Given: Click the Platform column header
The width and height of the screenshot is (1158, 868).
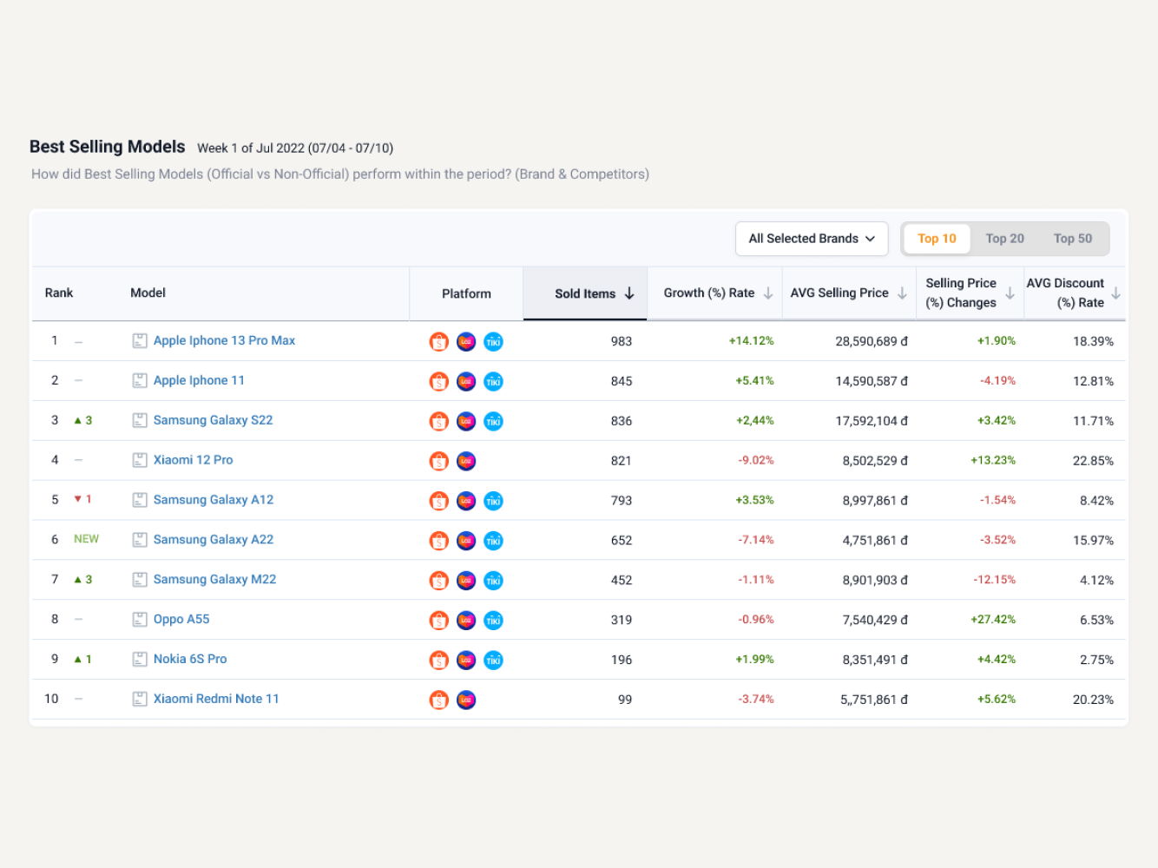Looking at the screenshot, I should 466,294.
